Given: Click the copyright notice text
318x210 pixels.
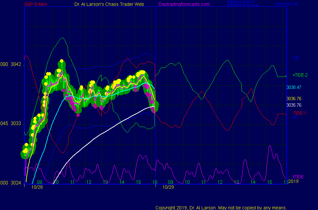Looking at the screenshot, I should point(221,207).
